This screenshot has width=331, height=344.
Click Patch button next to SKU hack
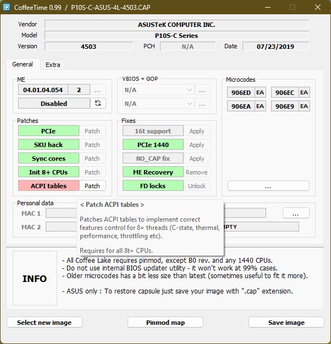pyautogui.click(x=92, y=145)
